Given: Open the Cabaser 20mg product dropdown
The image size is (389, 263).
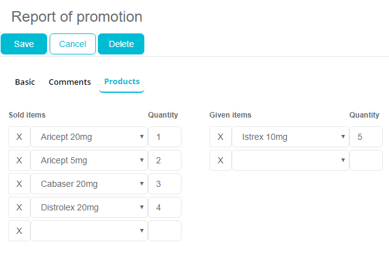Looking at the screenshot, I should tap(89, 184).
